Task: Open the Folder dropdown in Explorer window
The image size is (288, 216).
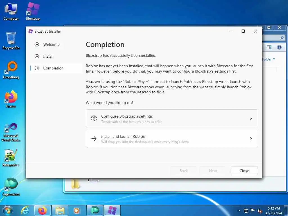Action: coord(269,59)
